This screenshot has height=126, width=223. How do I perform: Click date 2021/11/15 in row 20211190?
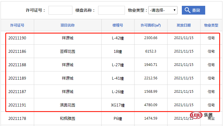click(x=184, y=38)
